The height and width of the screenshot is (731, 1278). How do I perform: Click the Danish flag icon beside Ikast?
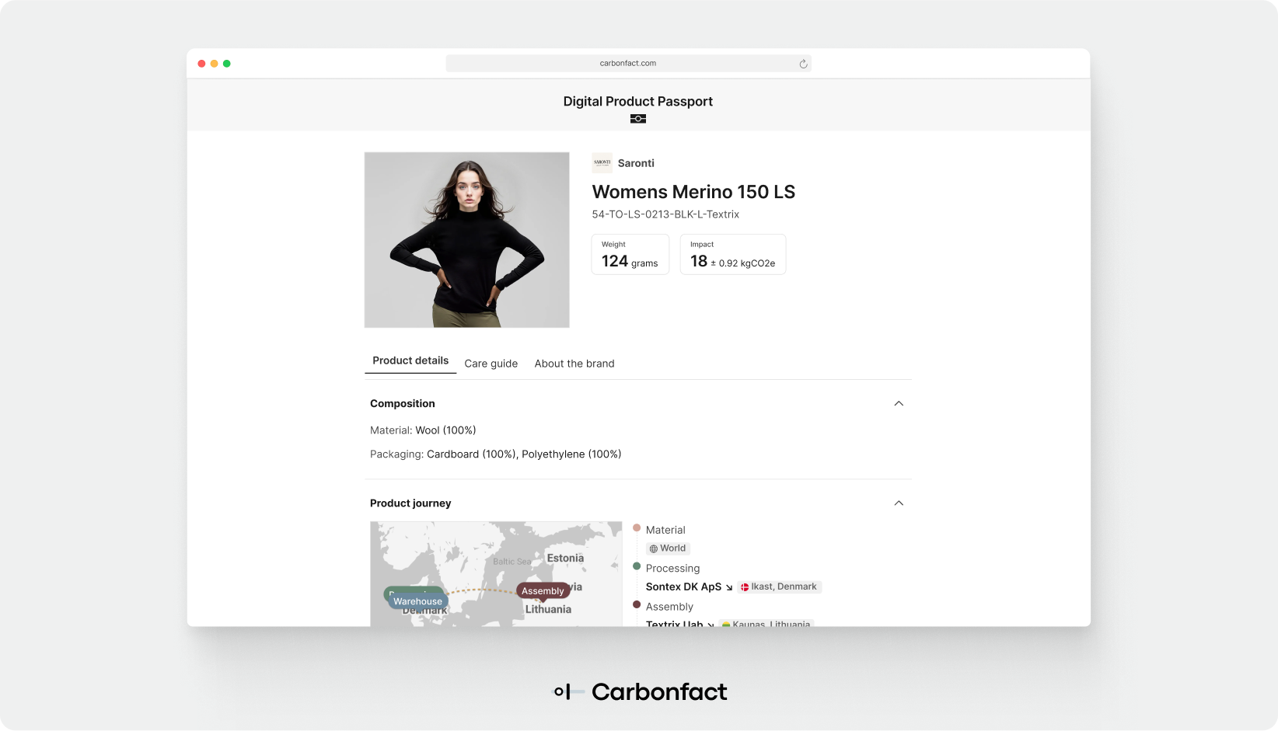pyautogui.click(x=745, y=587)
